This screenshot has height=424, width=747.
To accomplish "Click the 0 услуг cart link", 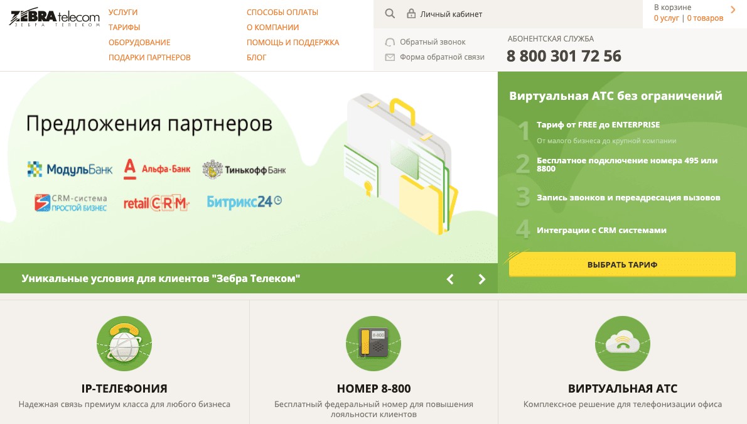I will (x=667, y=18).
